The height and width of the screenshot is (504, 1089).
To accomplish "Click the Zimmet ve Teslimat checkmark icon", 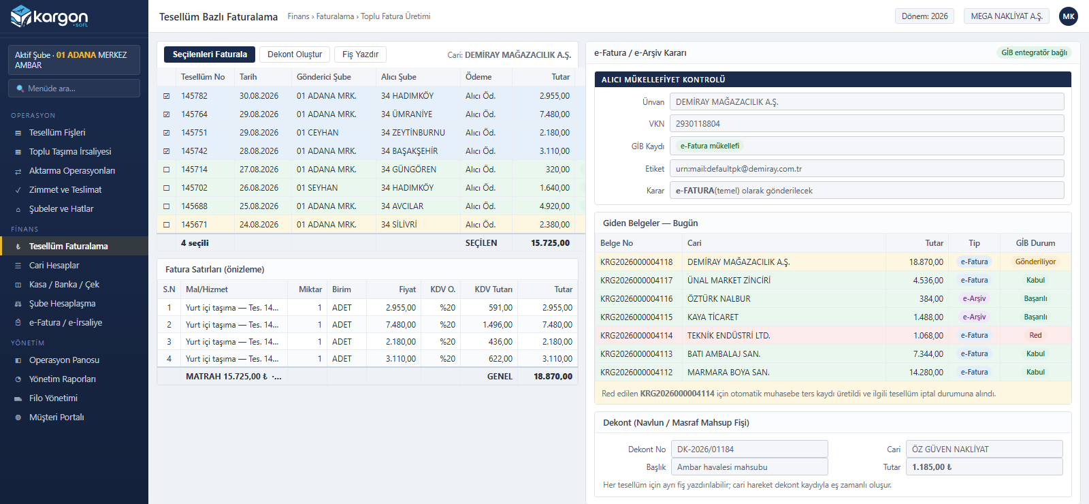I will (x=18, y=190).
